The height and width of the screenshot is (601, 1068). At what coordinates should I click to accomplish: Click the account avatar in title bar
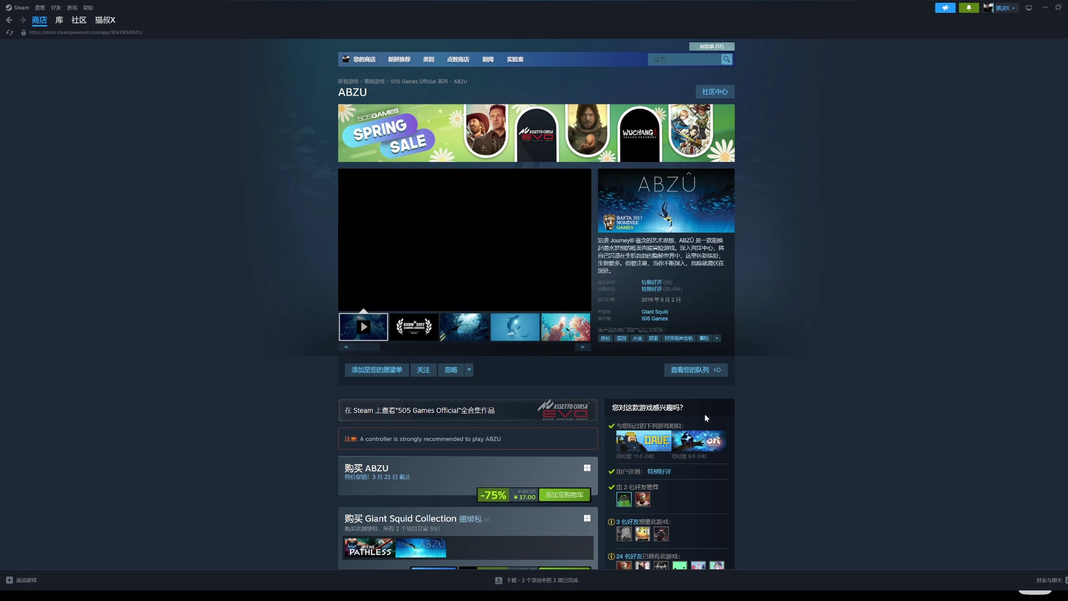(988, 8)
